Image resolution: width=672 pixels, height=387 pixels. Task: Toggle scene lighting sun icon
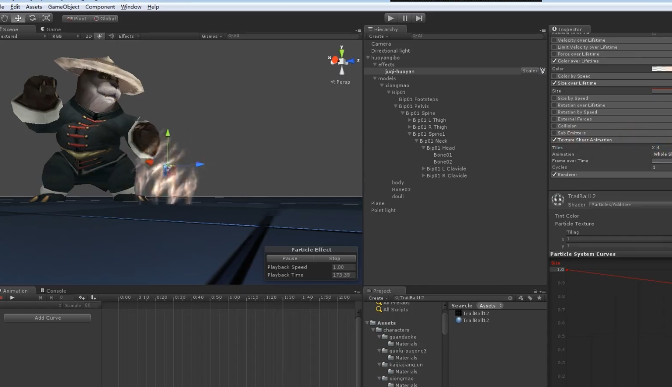tap(100, 36)
